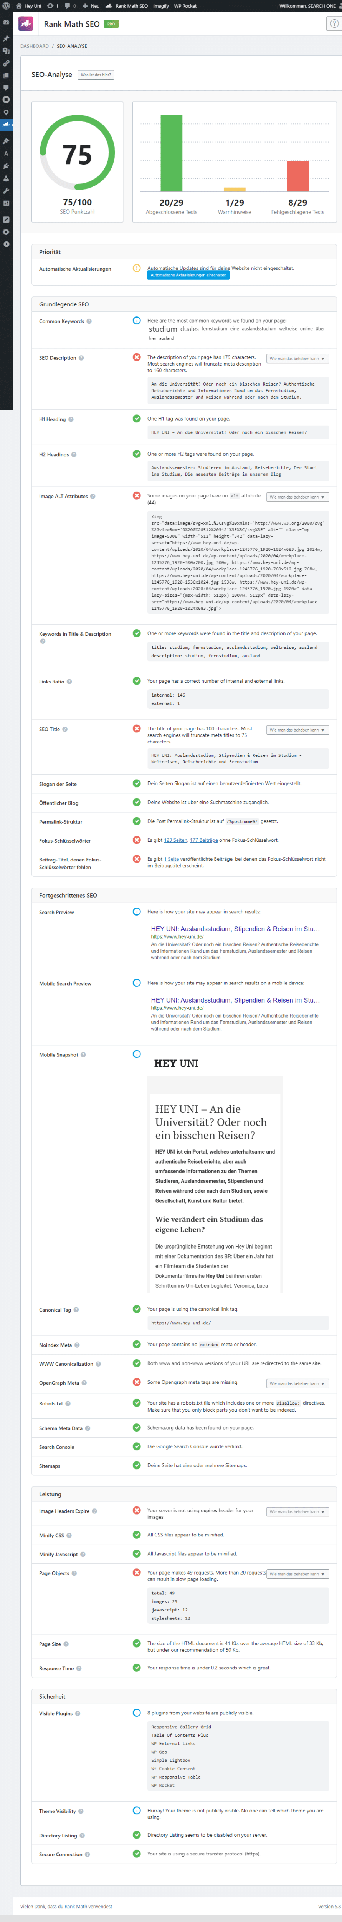The image size is (342, 1922).
Task: Open Rank Math SEO admin bar menu
Action: click(x=127, y=5)
